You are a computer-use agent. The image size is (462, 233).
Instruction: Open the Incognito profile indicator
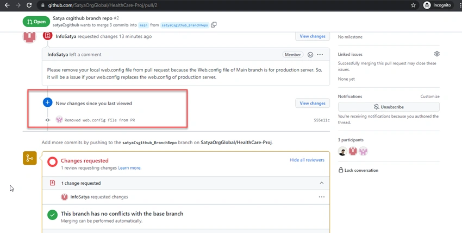tap(437, 5)
